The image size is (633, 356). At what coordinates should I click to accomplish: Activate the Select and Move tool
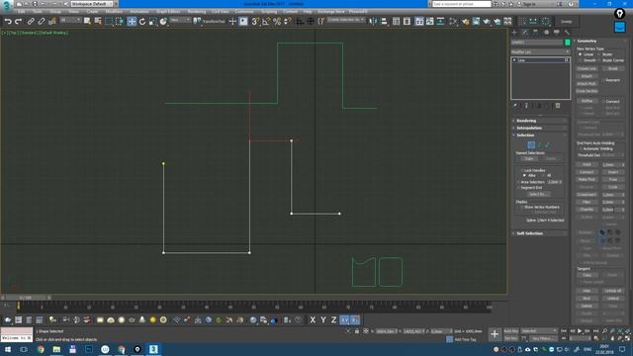132,22
